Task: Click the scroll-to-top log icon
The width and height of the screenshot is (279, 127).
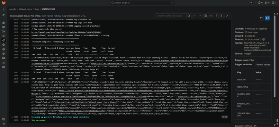Action: (x=216, y=16)
